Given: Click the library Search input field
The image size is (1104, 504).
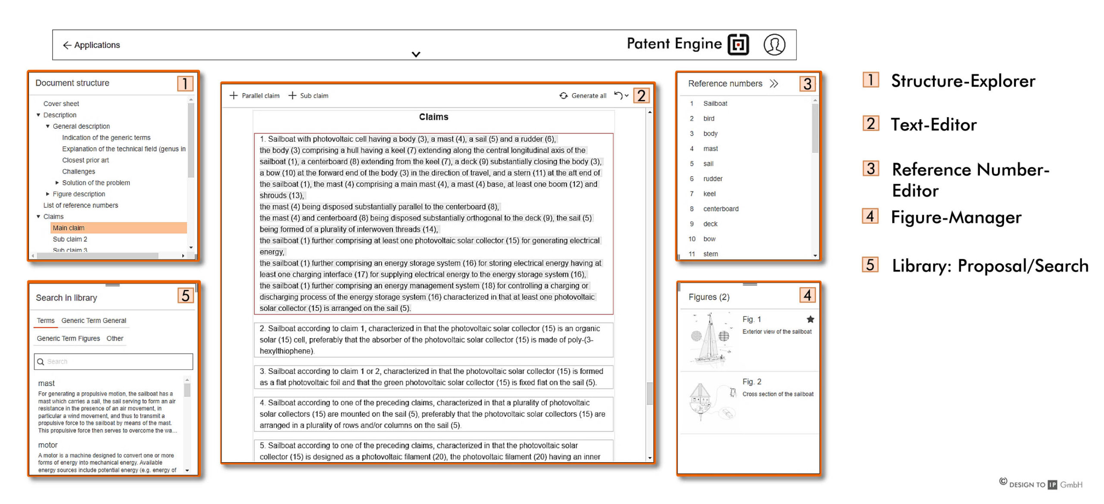Looking at the screenshot, I should 113,362.
